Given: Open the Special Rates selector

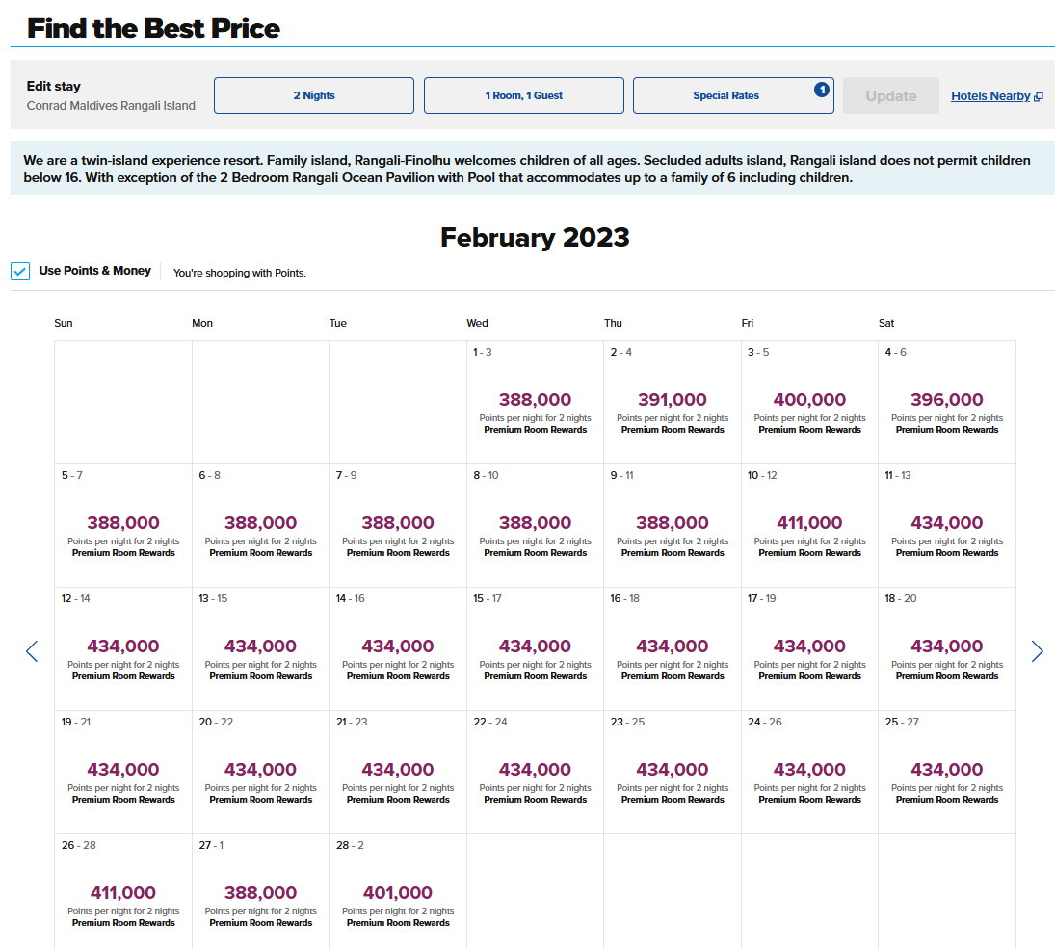Looking at the screenshot, I should 733,95.
